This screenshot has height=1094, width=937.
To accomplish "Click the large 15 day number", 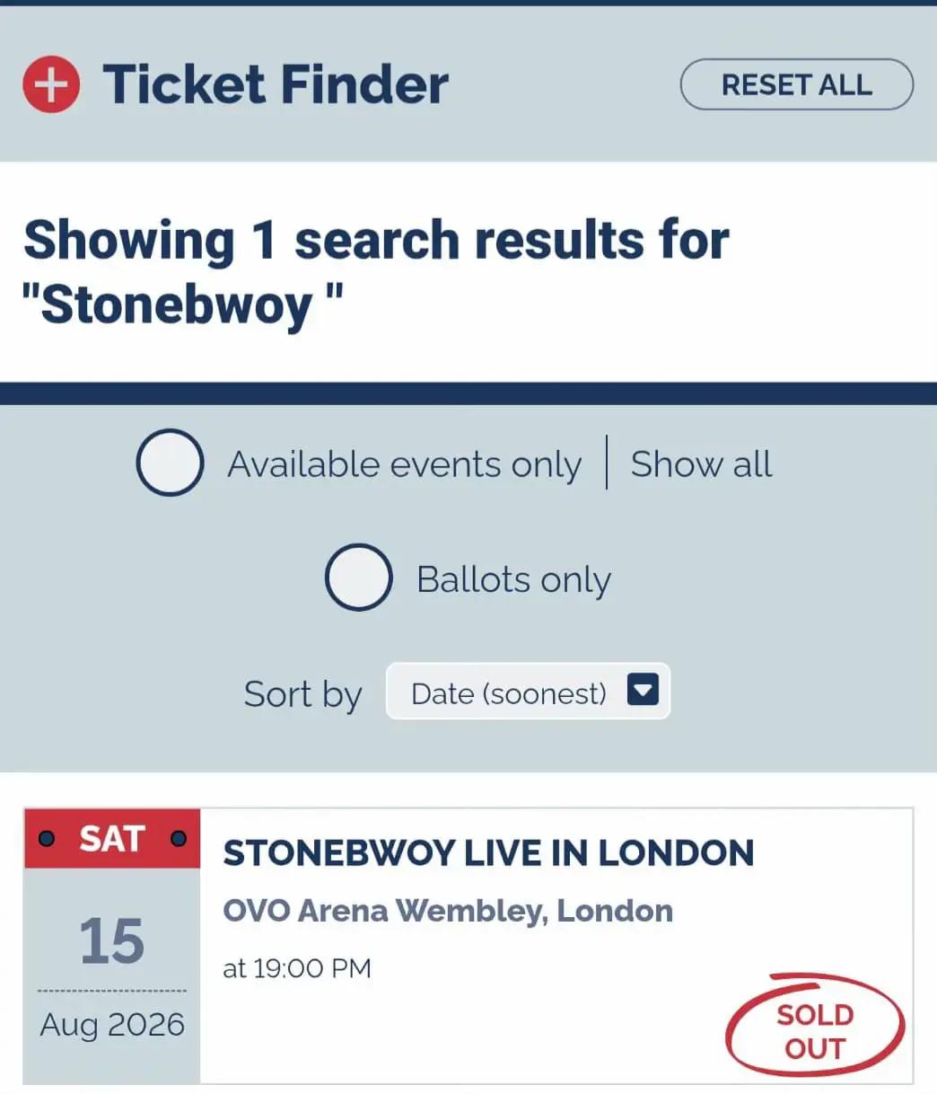I will (111, 942).
